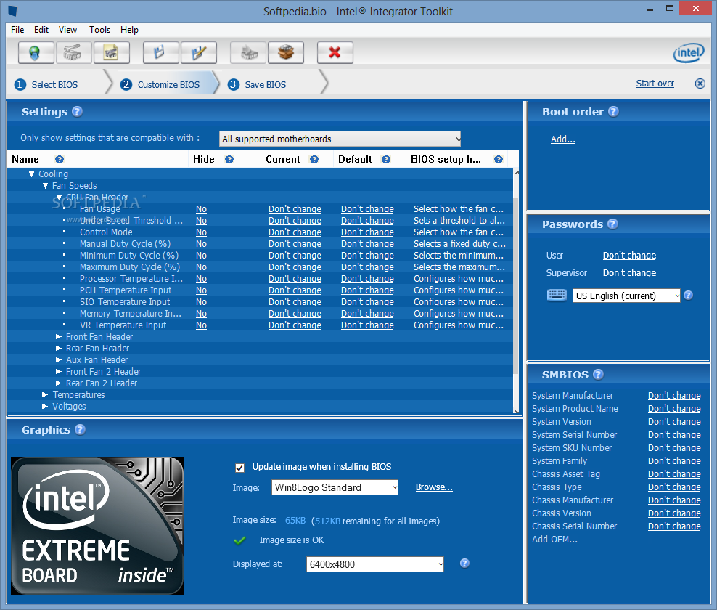Viewport: 717px width, 610px height.
Task: Open help icon beside Passwords heading
Action: (612, 224)
